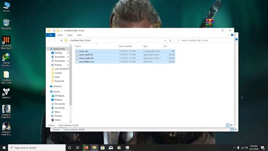Select Internet Download Manager desktop shortcut
The image size is (268, 151).
(x=6, y=60)
